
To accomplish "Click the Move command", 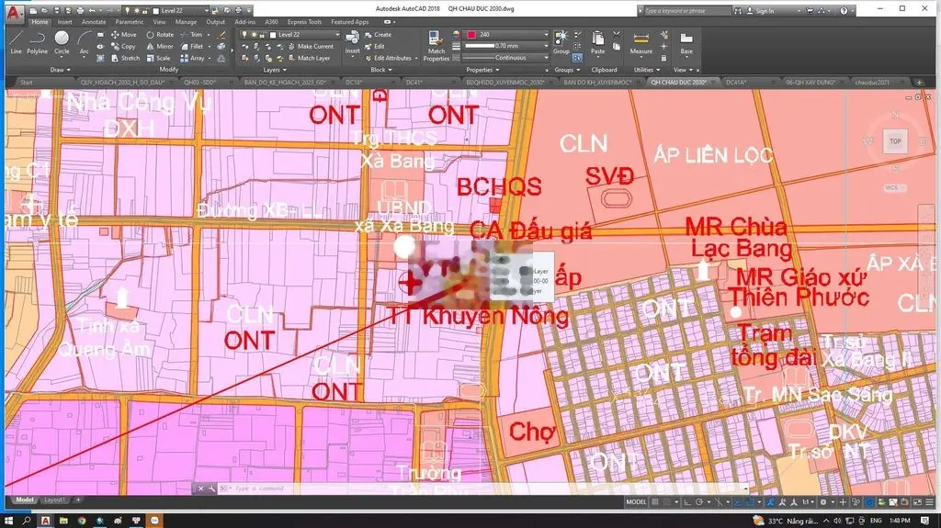I will [124, 35].
